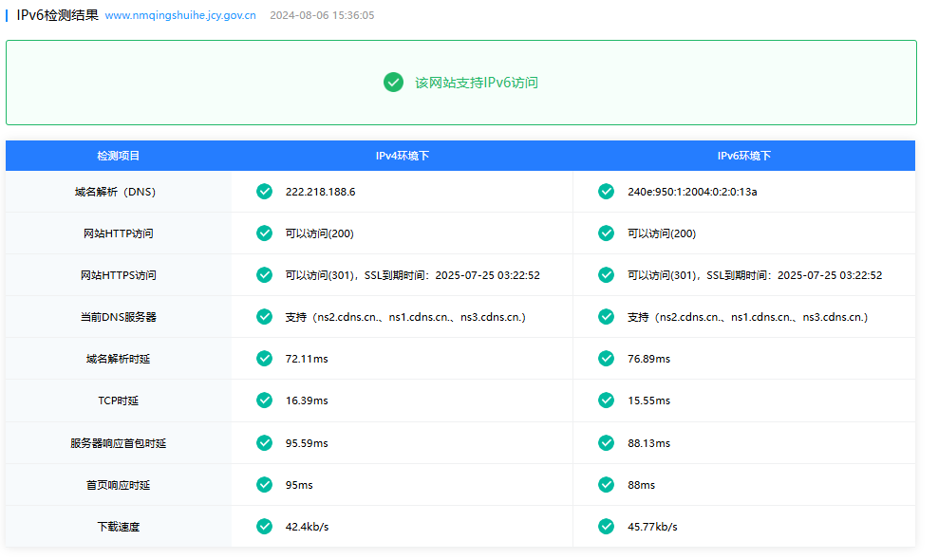Click the 95ms homepage response value
Viewport: 938px width, 559px height.
298,486
